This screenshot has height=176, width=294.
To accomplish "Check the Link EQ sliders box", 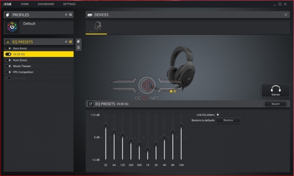I will tap(218, 115).
